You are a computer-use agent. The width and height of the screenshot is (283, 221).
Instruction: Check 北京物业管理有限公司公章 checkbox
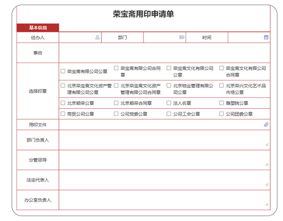click(169, 85)
